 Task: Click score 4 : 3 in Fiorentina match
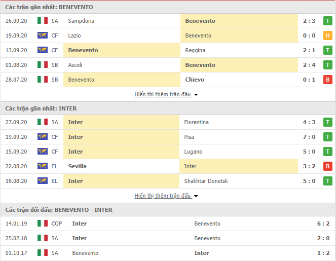click(x=309, y=122)
